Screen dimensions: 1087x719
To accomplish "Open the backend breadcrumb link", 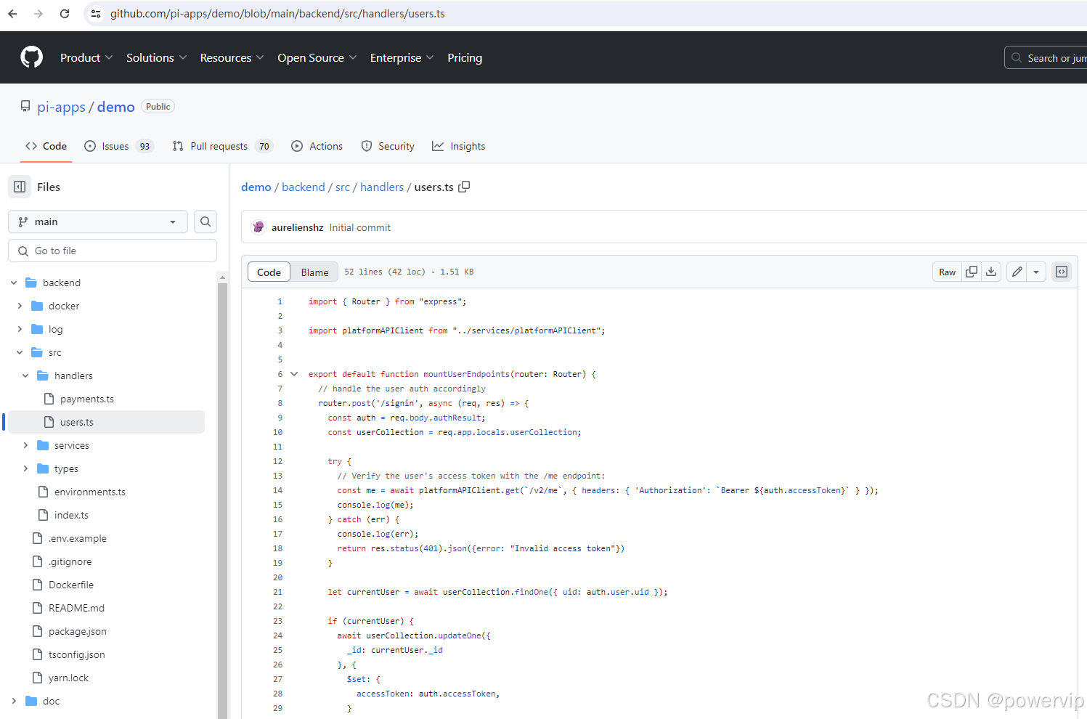I will click(x=304, y=187).
